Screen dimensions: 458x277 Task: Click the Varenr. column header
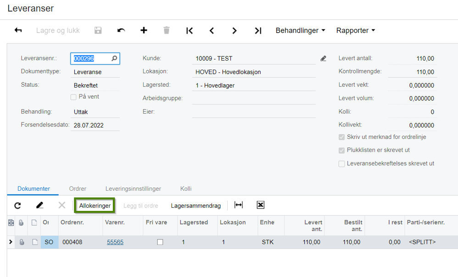[x=123, y=225]
